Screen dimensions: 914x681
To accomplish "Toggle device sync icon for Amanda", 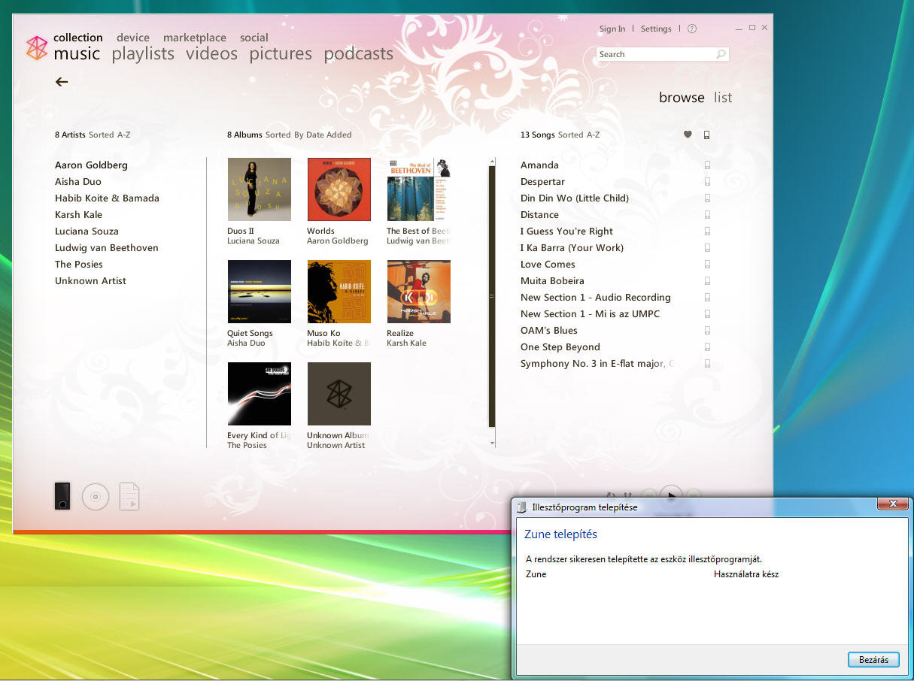I will click(x=707, y=165).
